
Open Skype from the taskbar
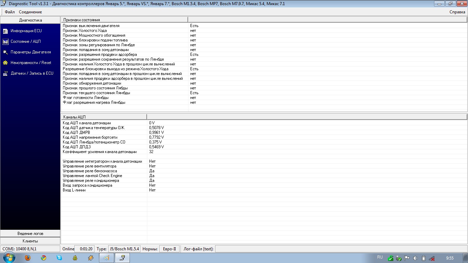[x=59, y=258]
